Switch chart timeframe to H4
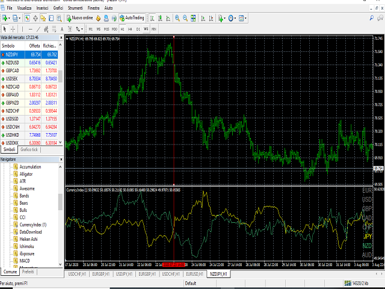 pos(130,28)
